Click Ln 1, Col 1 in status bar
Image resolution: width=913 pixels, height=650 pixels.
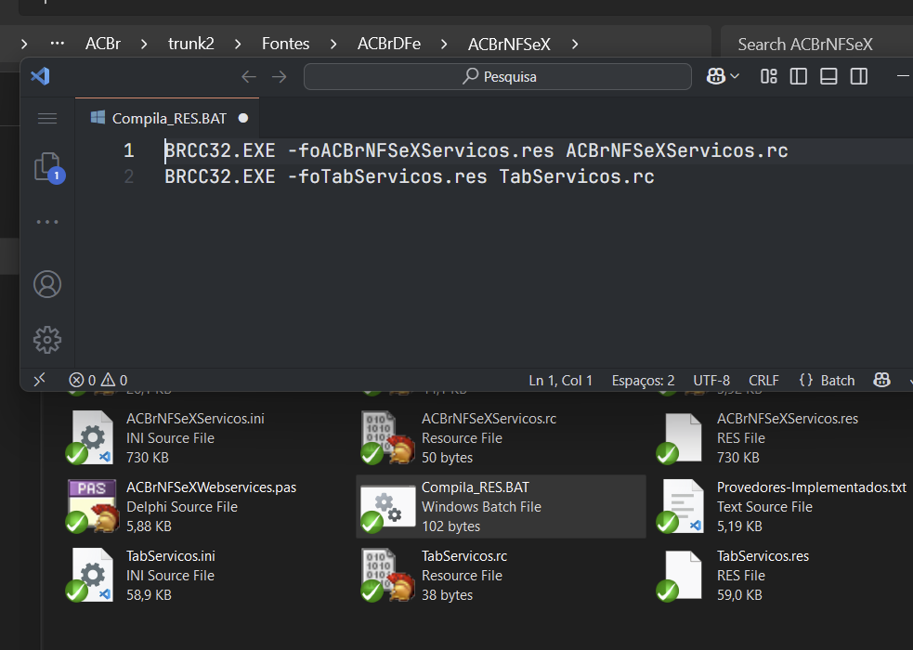(x=560, y=381)
